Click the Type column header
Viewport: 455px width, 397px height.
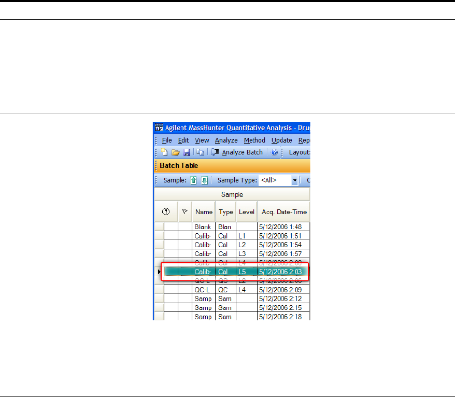[226, 211]
